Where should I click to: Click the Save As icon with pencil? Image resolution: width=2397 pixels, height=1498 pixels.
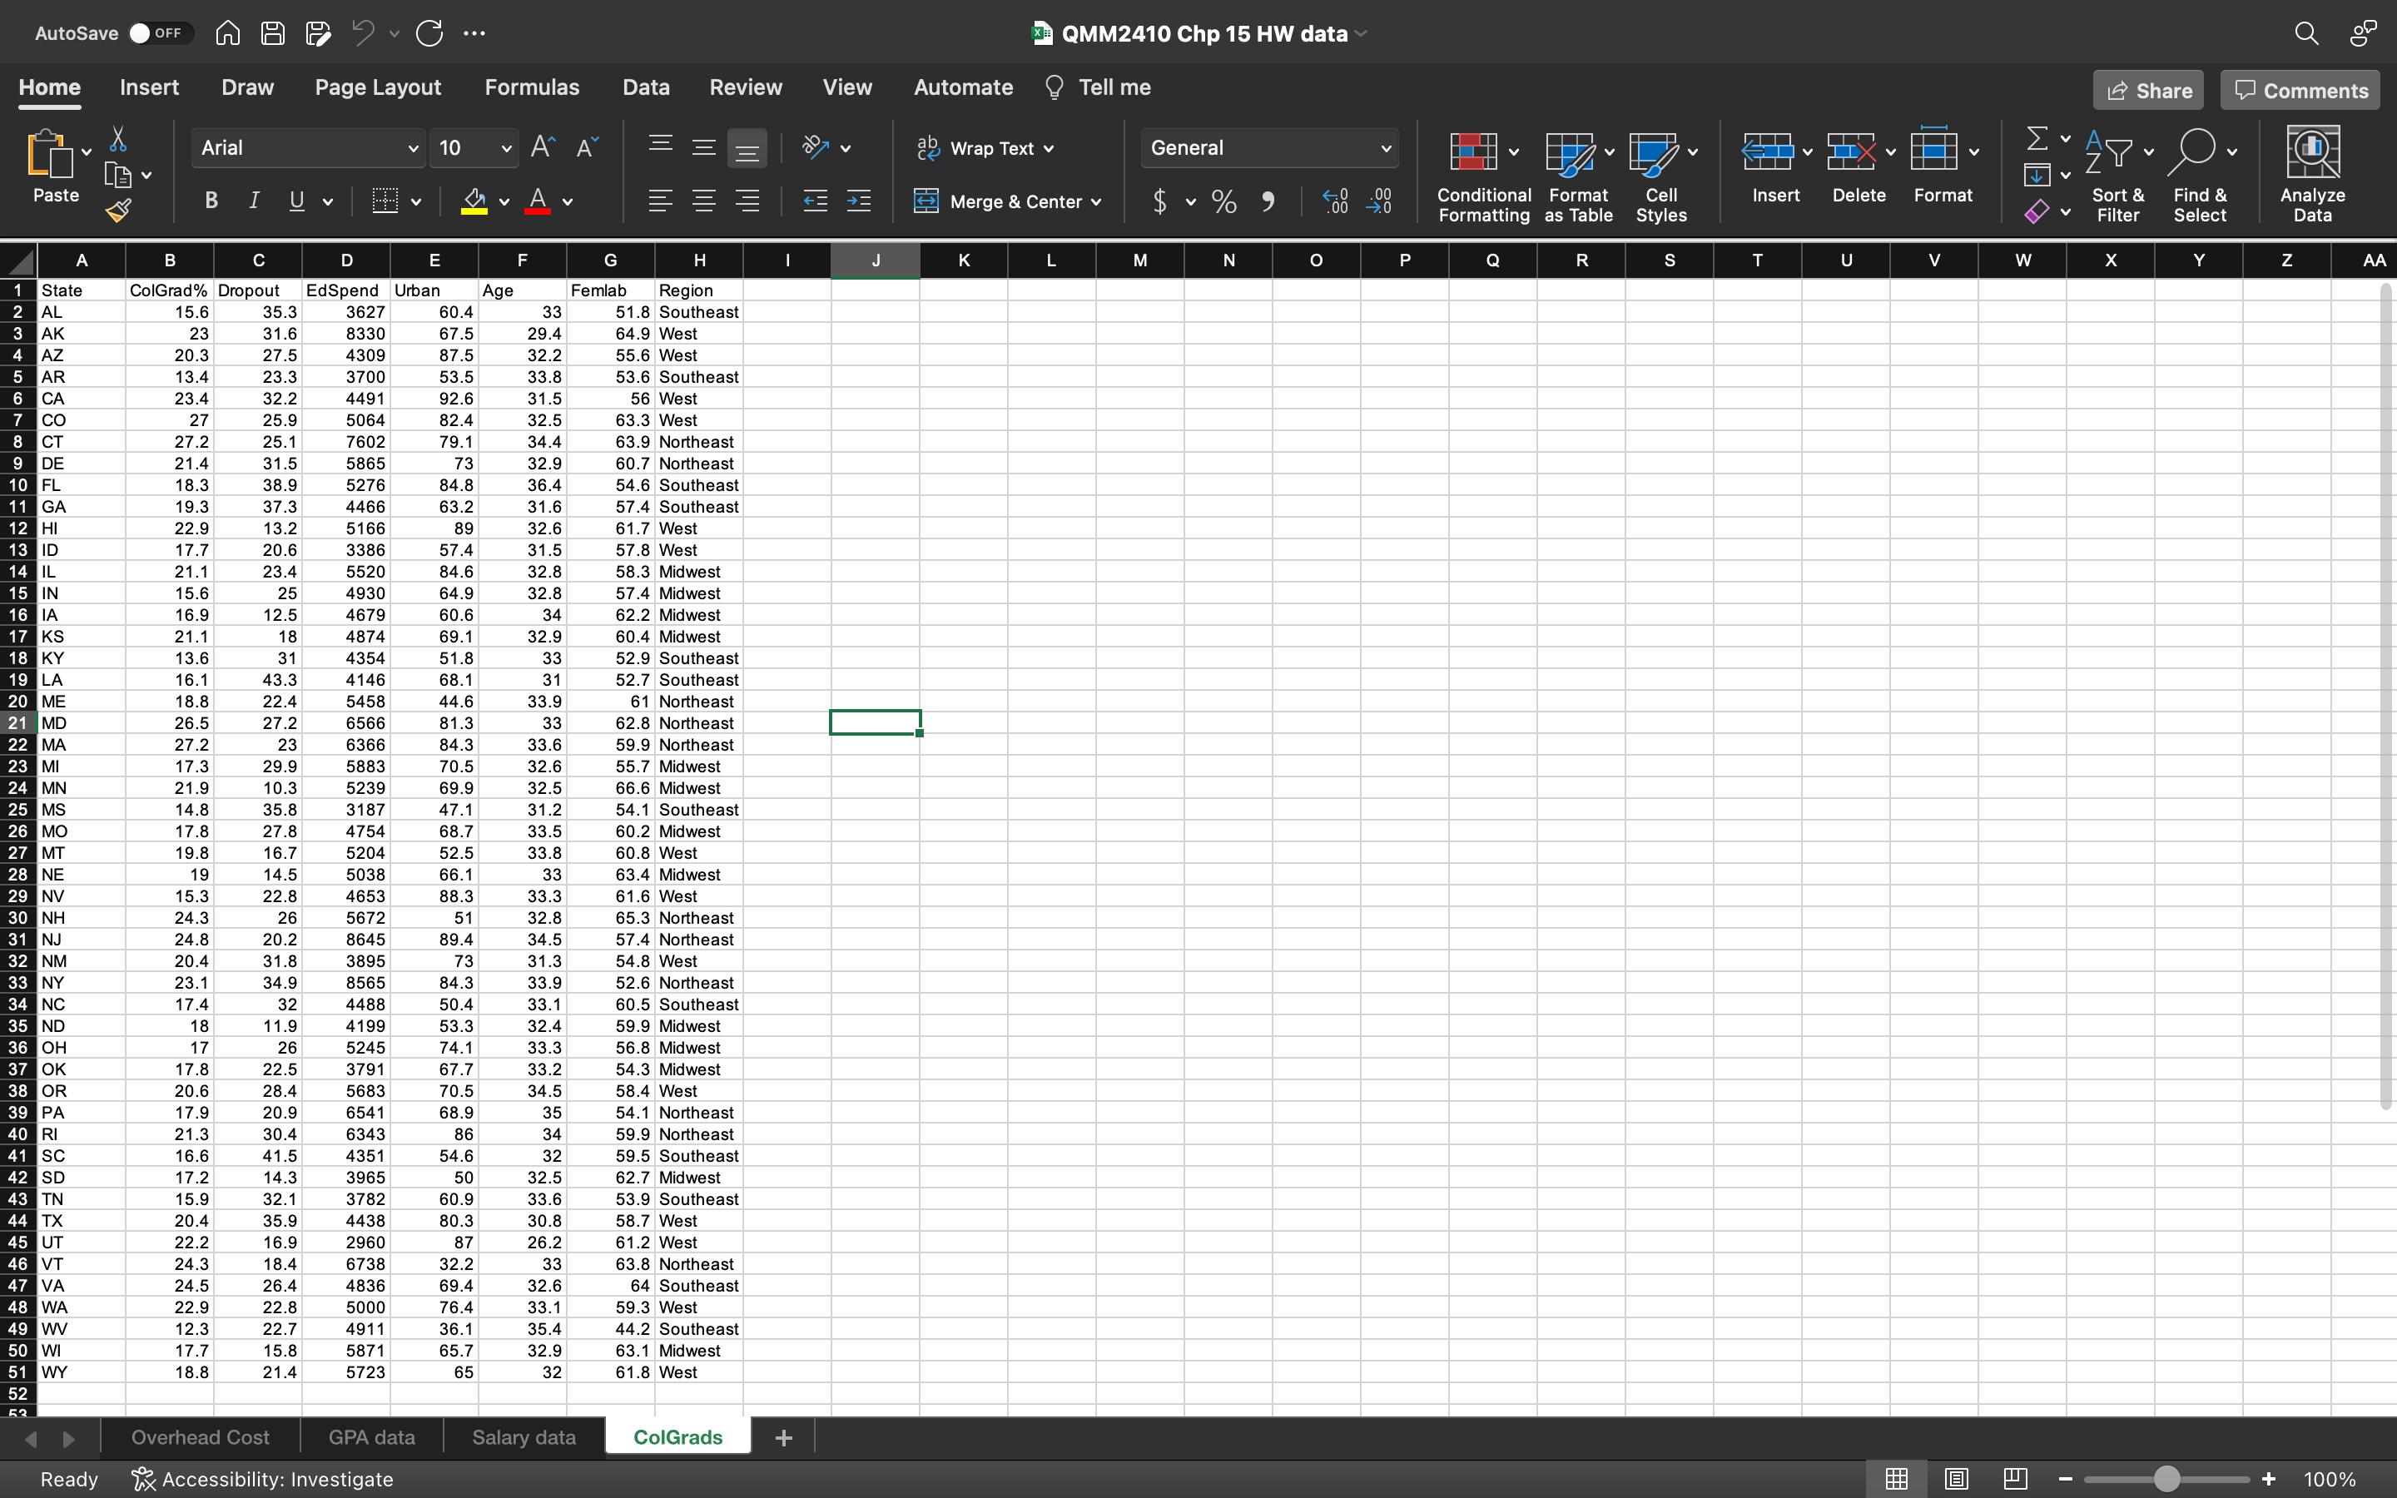(318, 32)
